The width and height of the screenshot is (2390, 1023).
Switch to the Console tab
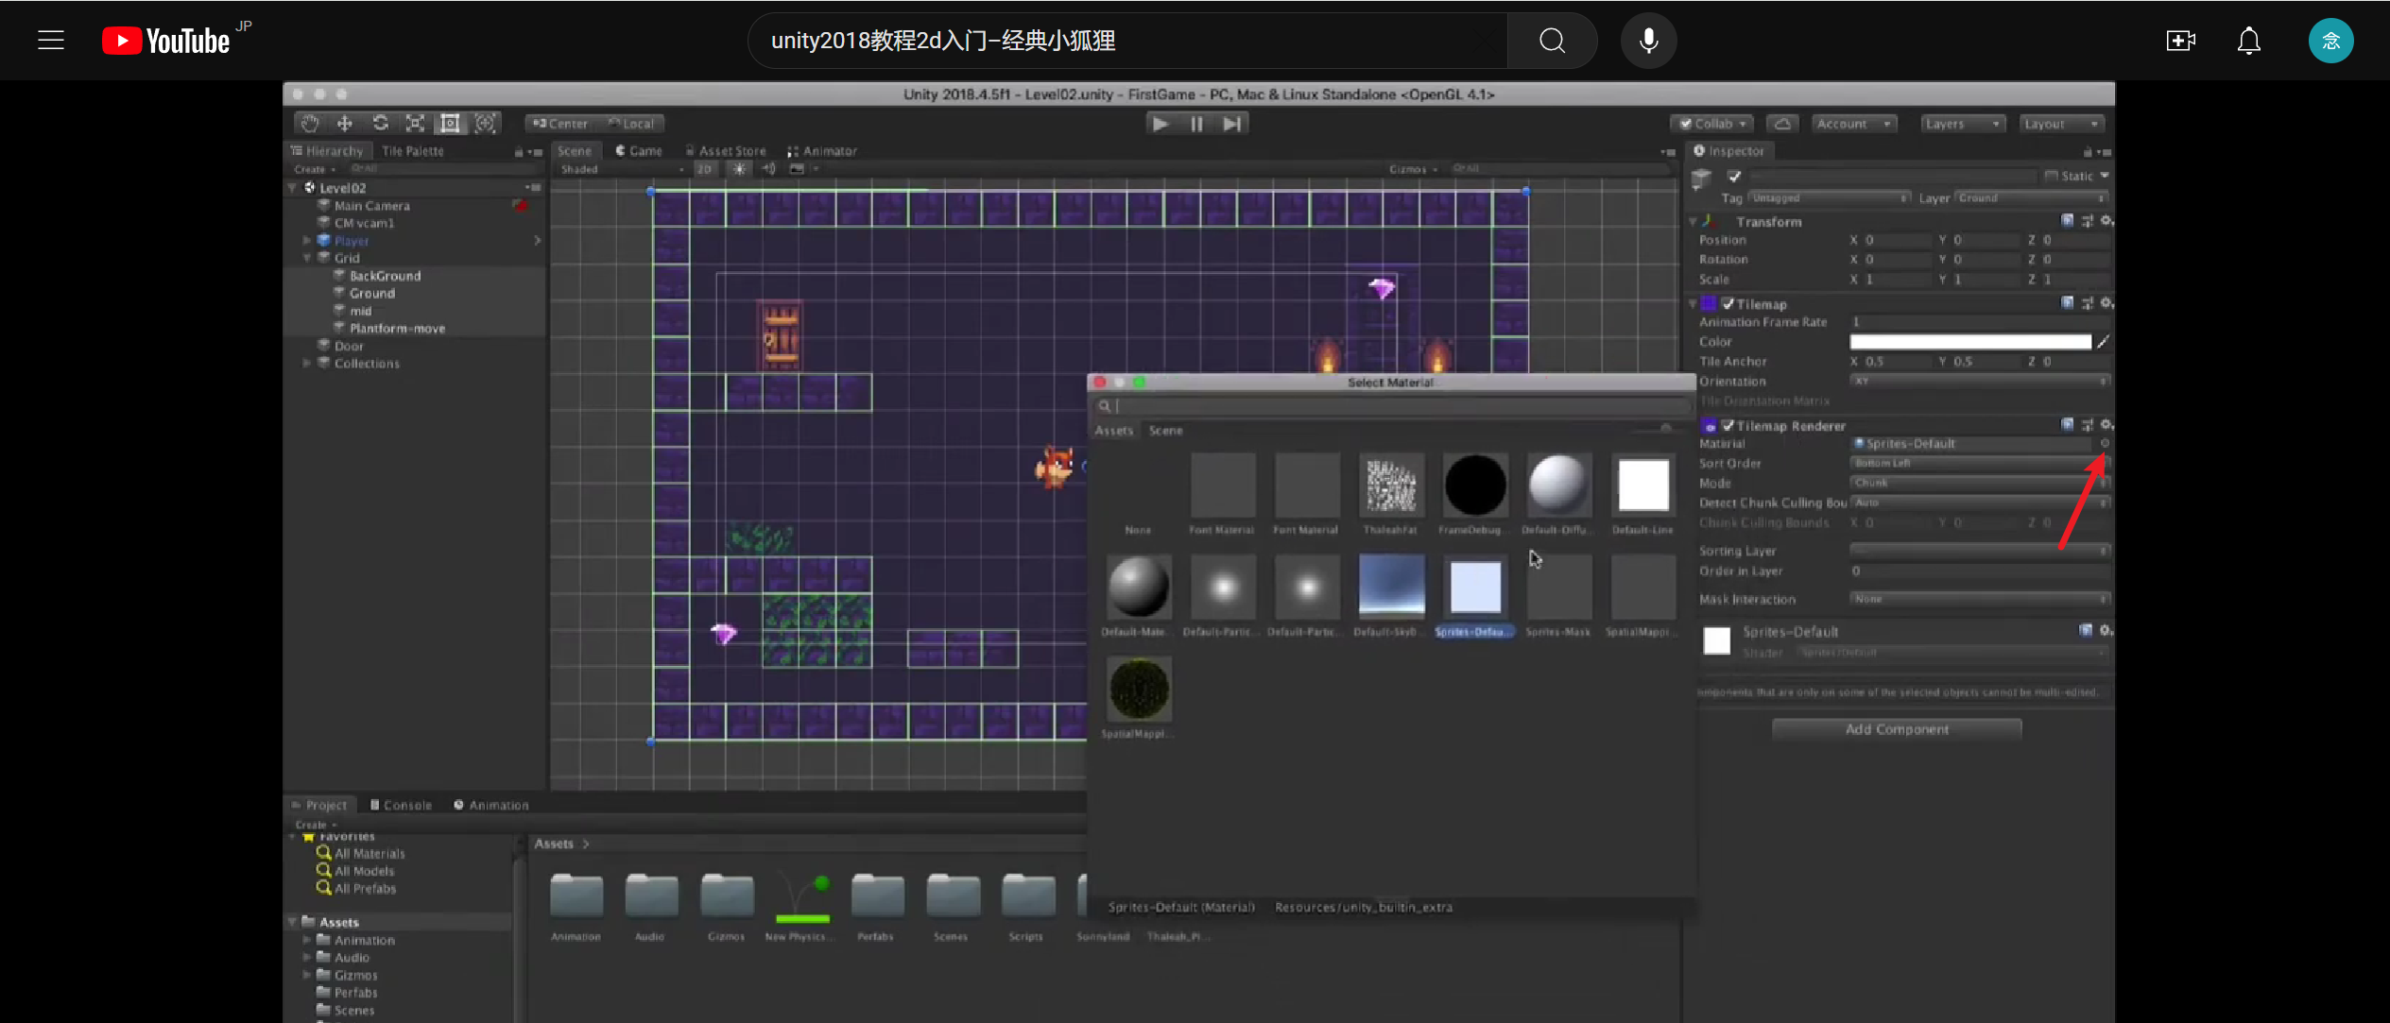tap(401, 805)
